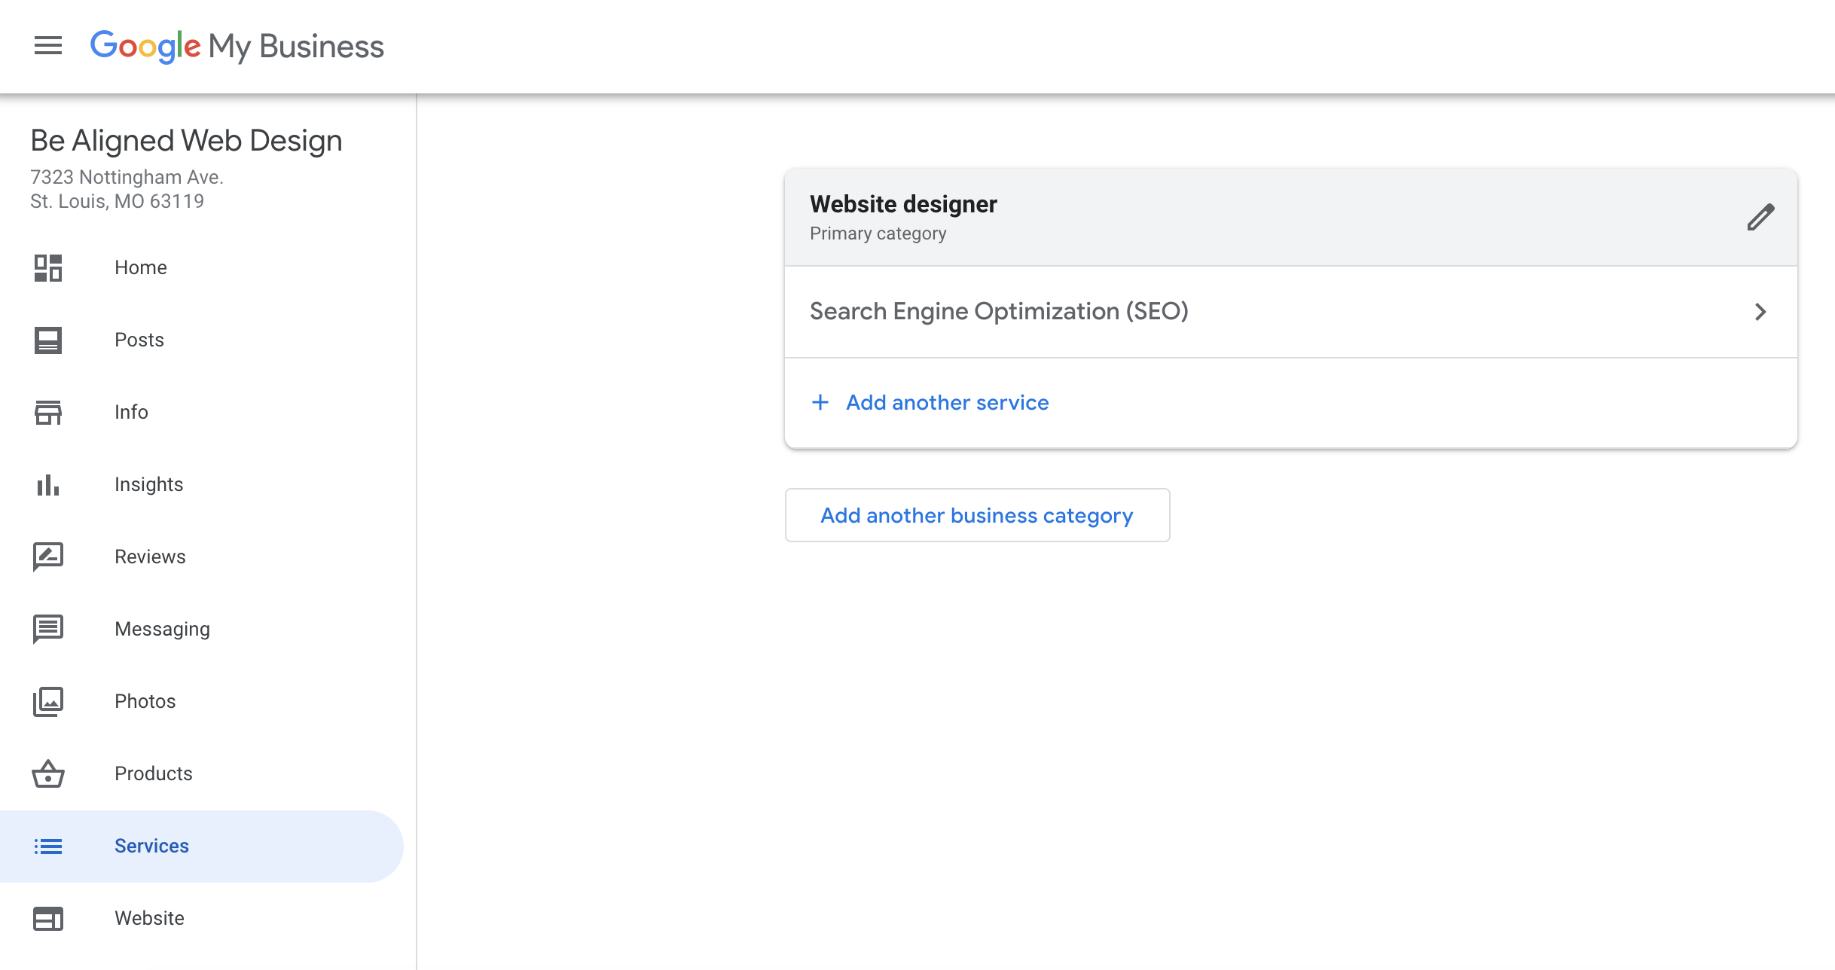Screen dimensions: 1835x970
Task: Add another service under Website designer
Action: pos(930,402)
